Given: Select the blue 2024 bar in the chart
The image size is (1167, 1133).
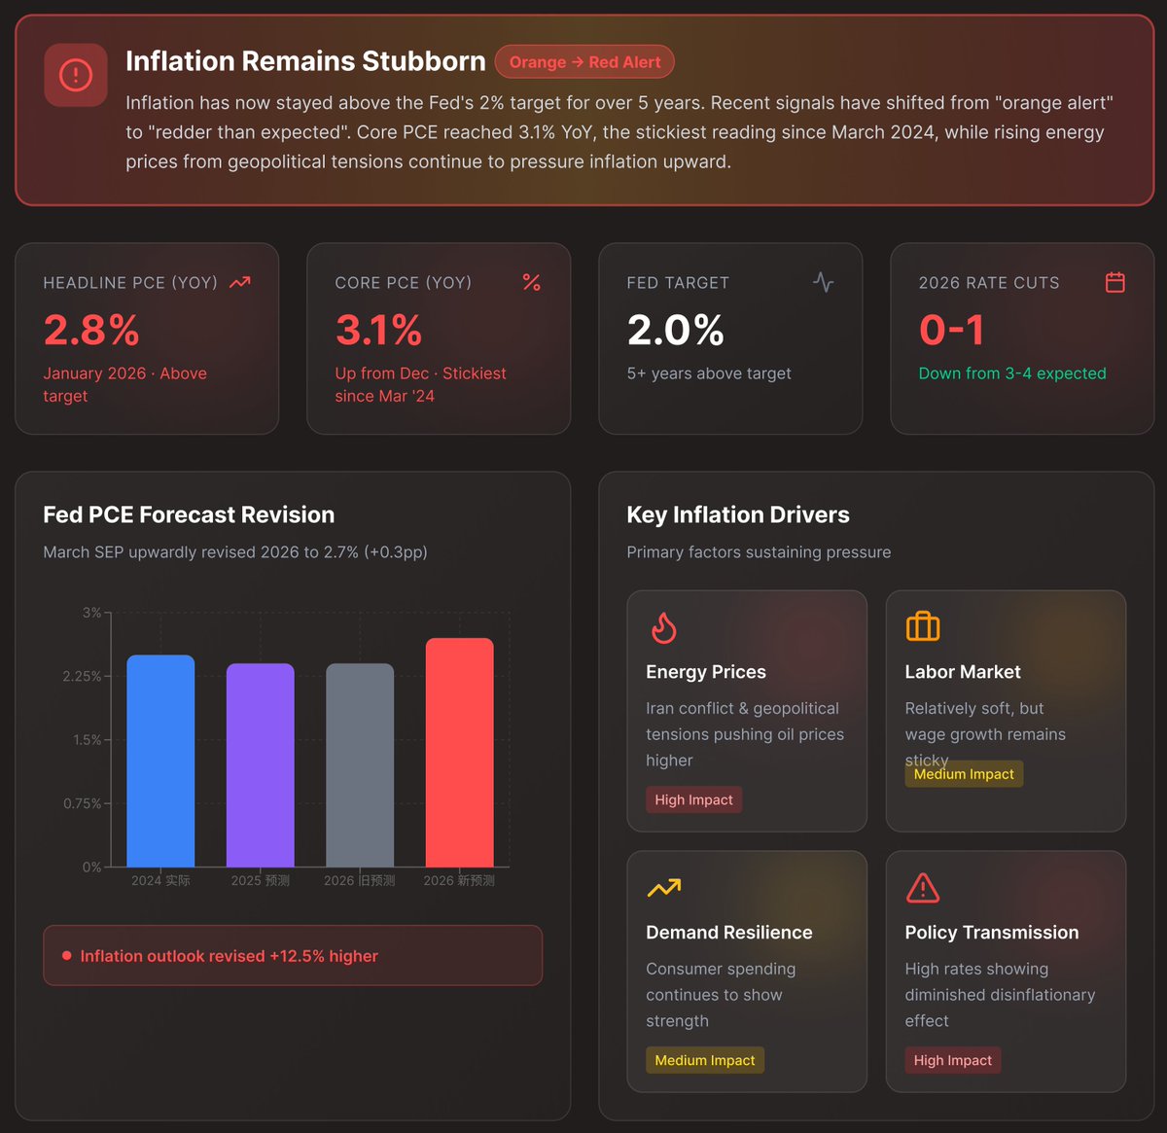Looking at the screenshot, I should 160,761.
